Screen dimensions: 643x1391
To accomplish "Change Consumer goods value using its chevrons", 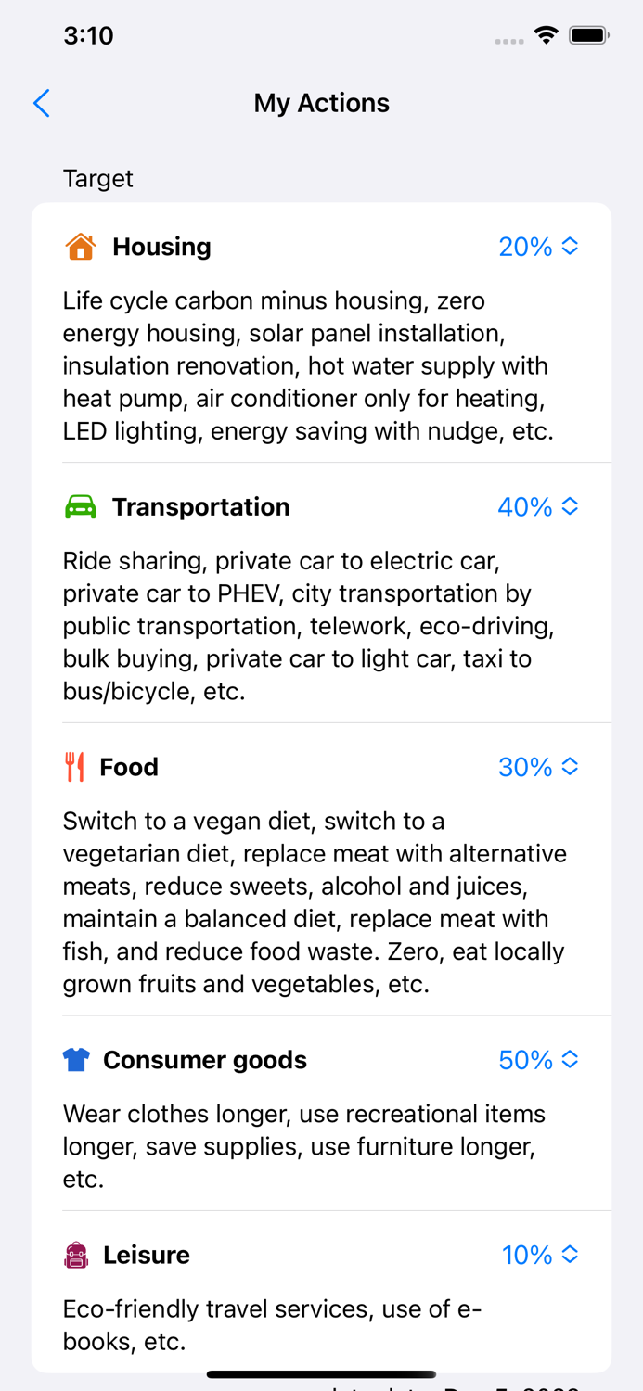I will point(572,1059).
